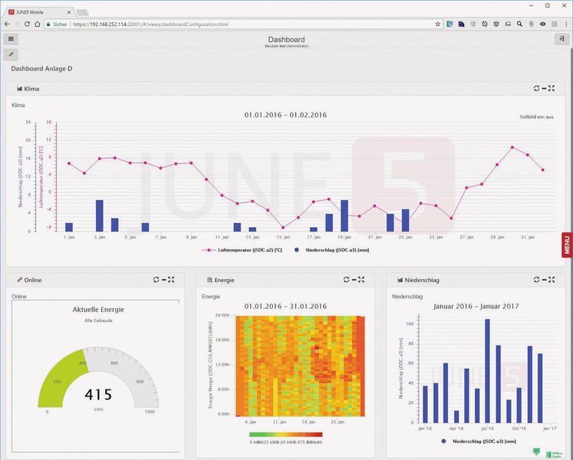This screenshot has height=460, width=573.
Task: Maximize the Energie panel
Action: [361, 280]
